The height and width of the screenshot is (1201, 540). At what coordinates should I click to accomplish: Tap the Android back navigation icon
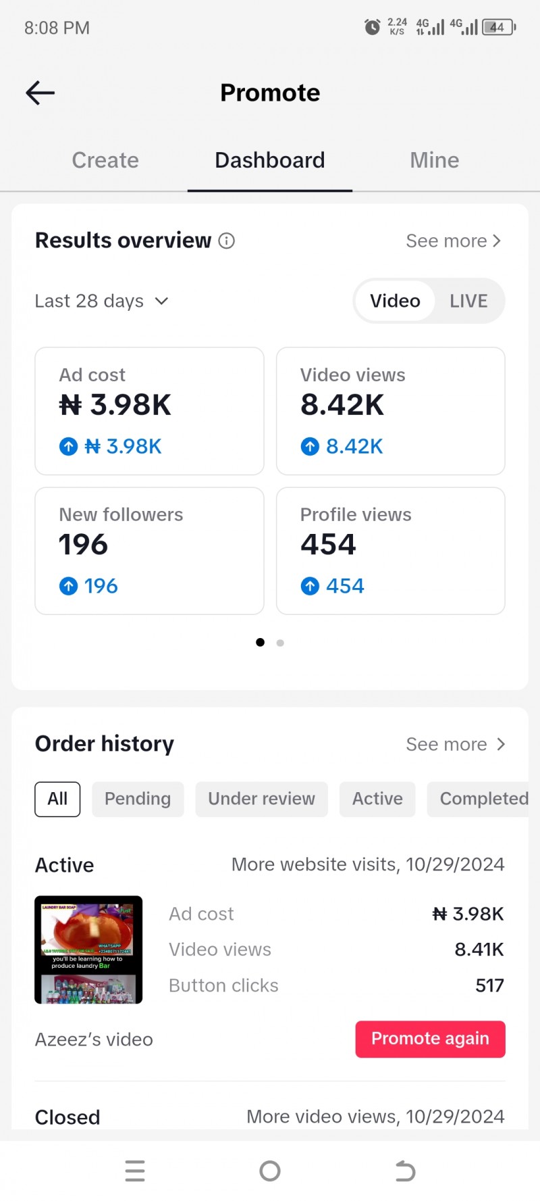click(x=405, y=1171)
